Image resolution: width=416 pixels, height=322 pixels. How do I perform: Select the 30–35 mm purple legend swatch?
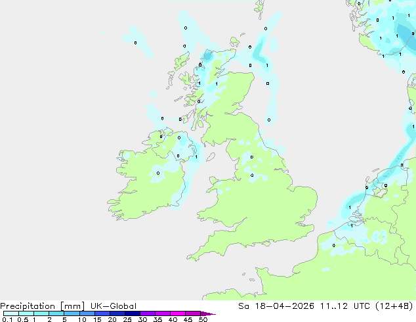click(x=148, y=313)
